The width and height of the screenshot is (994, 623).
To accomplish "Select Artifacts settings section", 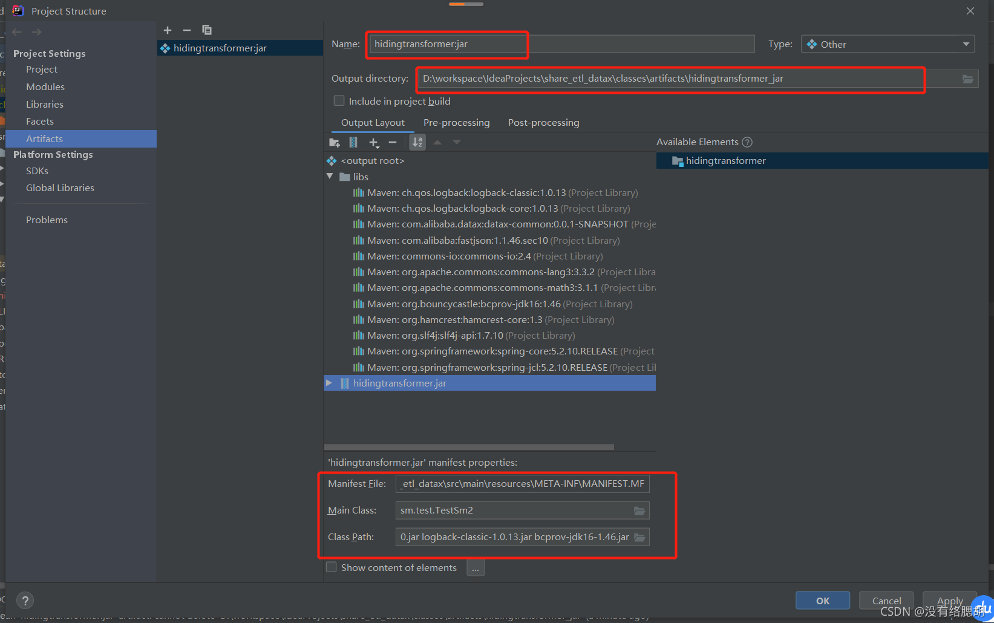I will pyautogui.click(x=81, y=139).
